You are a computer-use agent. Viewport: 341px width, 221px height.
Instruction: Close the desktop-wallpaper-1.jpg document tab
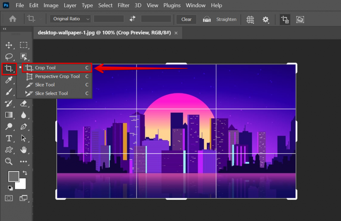(176, 33)
